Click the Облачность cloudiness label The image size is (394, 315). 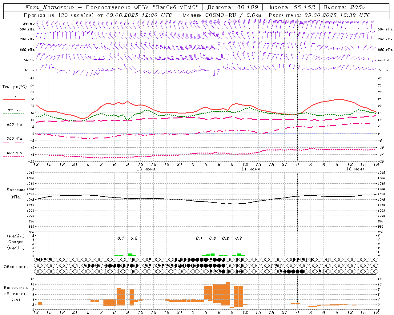coord(16,267)
